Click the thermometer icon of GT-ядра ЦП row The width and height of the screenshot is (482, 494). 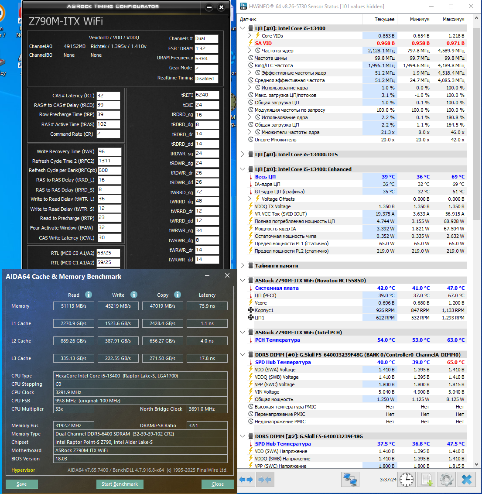coord(251,192)
